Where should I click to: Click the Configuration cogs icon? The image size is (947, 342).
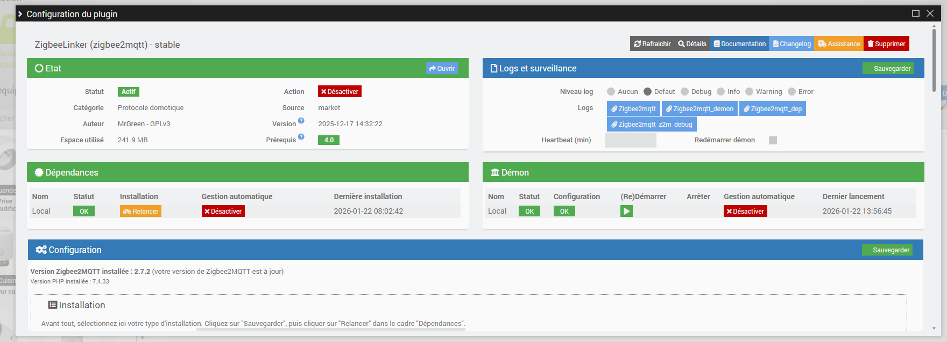click(x=41, y=250)
